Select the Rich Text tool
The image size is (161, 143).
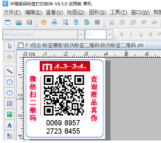coord(10,135)
